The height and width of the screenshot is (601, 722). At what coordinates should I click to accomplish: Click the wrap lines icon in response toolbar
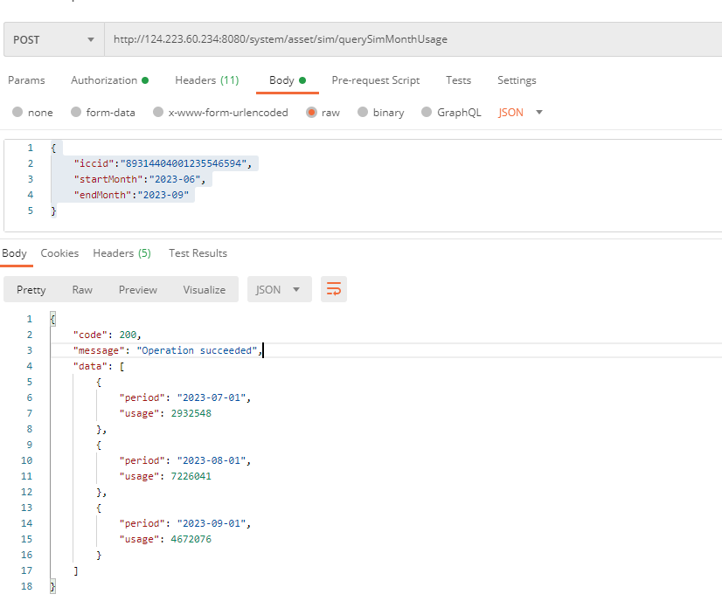334,289
